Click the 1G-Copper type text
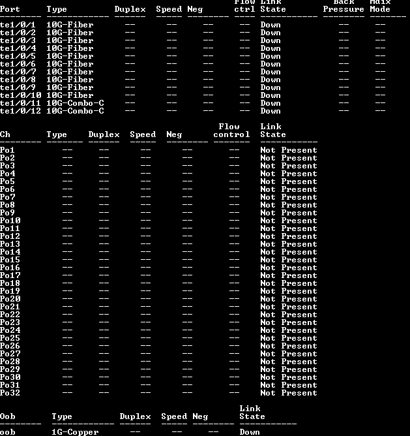 pos(75,432)
